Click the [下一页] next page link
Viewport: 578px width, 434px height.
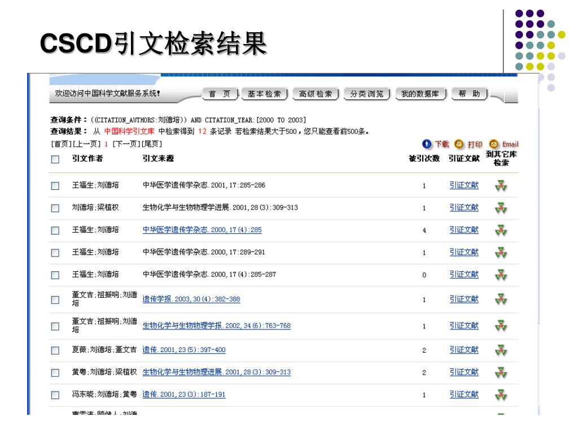(127, 144)
